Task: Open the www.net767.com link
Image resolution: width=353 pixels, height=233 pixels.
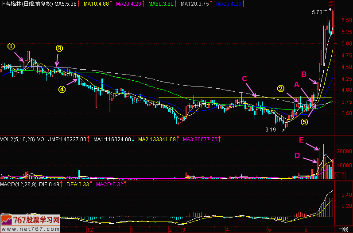Action: 30,229
